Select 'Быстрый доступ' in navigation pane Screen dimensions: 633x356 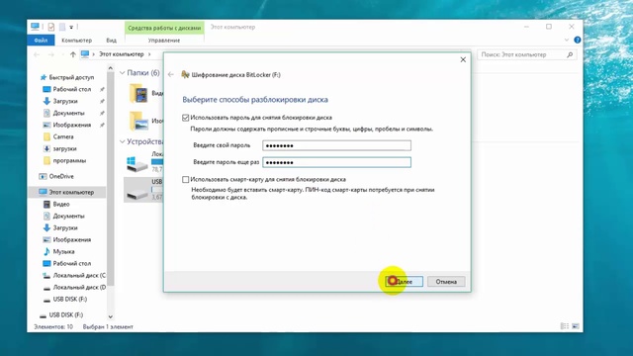[x=71, y=77]
